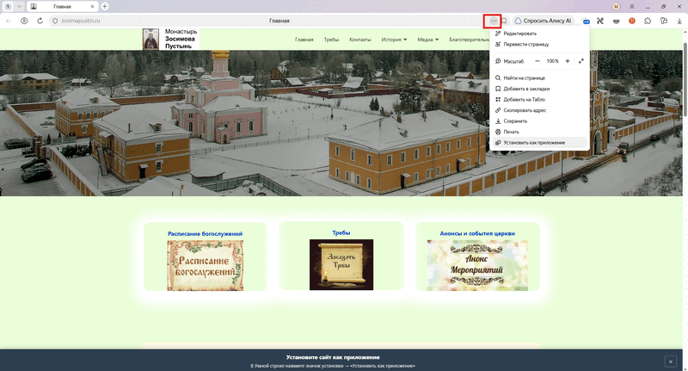Choose Установить как приложение
The height and width of the screenshot is (371, 688).
540,143
